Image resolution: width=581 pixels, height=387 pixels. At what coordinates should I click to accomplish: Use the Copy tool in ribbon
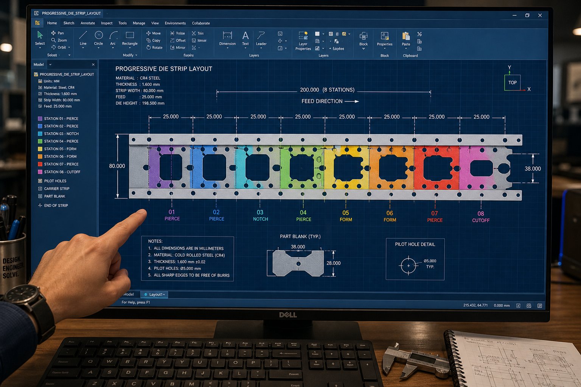pyautogui.click(x=154, y=40)
